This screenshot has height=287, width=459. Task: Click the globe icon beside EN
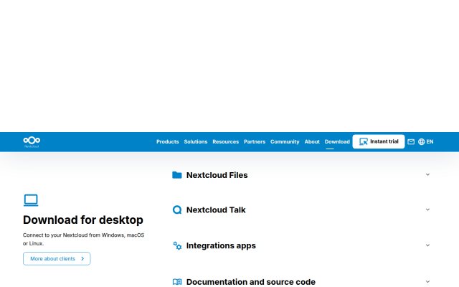tap(421, 142)
